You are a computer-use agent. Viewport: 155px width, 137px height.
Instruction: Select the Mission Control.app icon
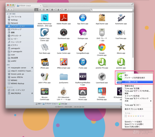45,91
